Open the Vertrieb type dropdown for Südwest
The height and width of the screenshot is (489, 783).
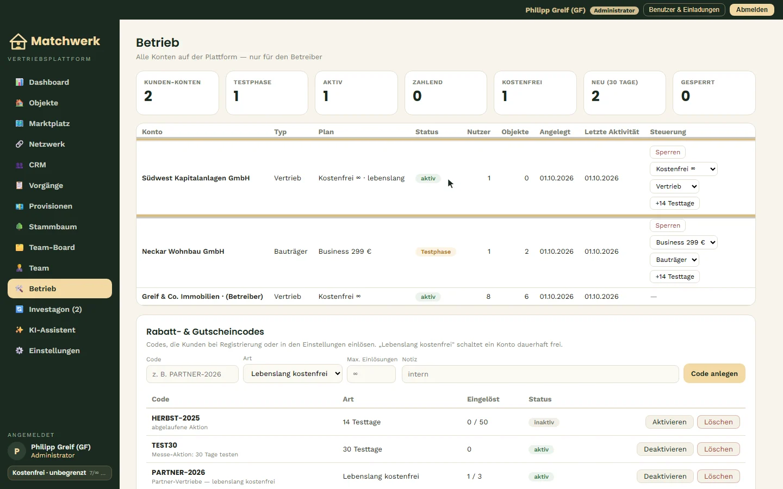pyautogui.click(x=674, y=186)
